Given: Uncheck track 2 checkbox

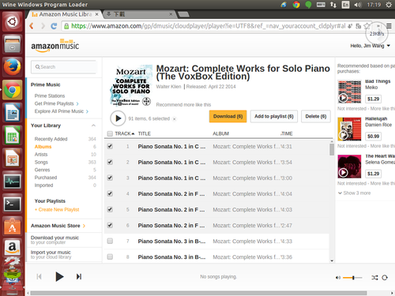Looking at the screenshot, I should (110, 162).
